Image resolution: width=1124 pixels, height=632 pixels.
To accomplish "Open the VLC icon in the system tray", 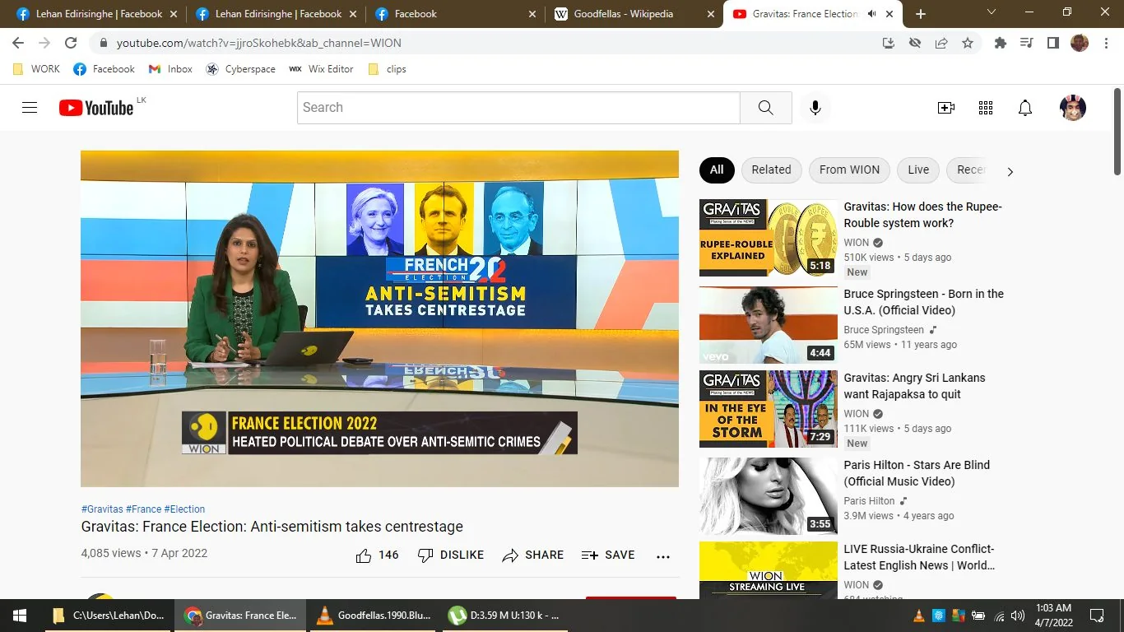I will (x=919, y=616).
